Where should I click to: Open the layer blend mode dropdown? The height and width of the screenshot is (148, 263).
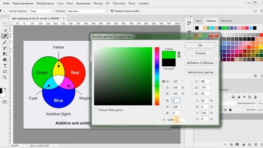[x=228, y=103]
